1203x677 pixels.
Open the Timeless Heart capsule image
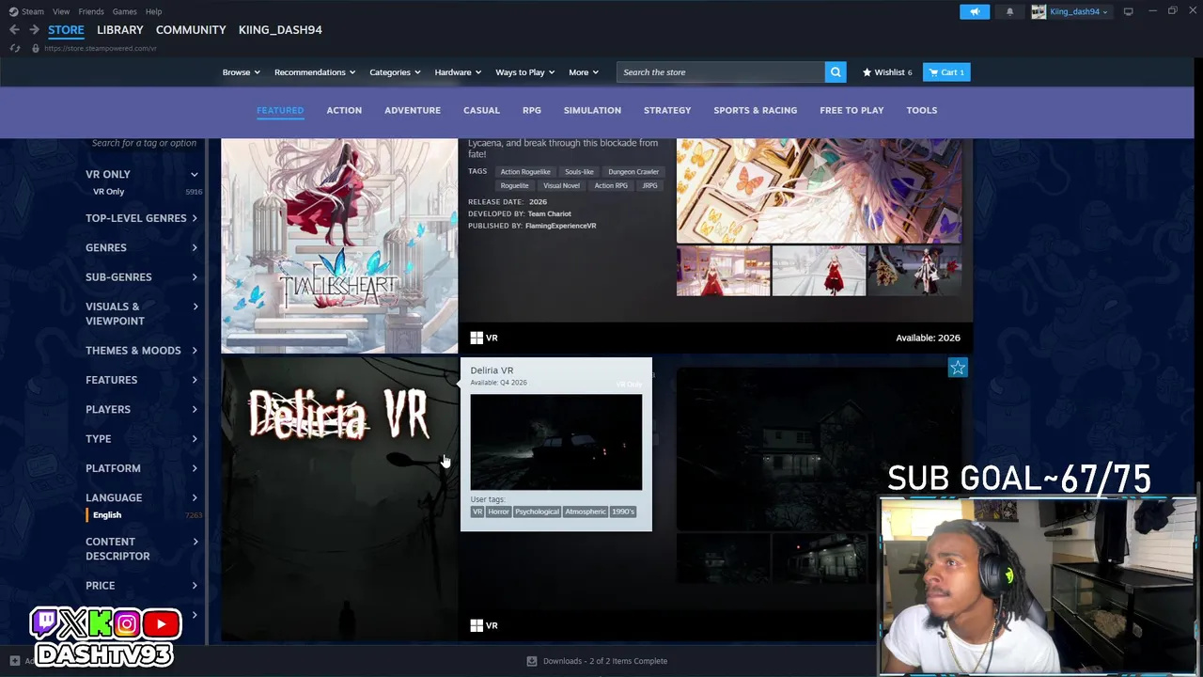click(x=339, y=246)
